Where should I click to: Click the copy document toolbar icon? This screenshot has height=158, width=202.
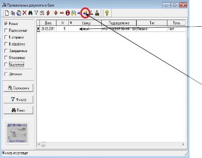click(x=13, y=13)
